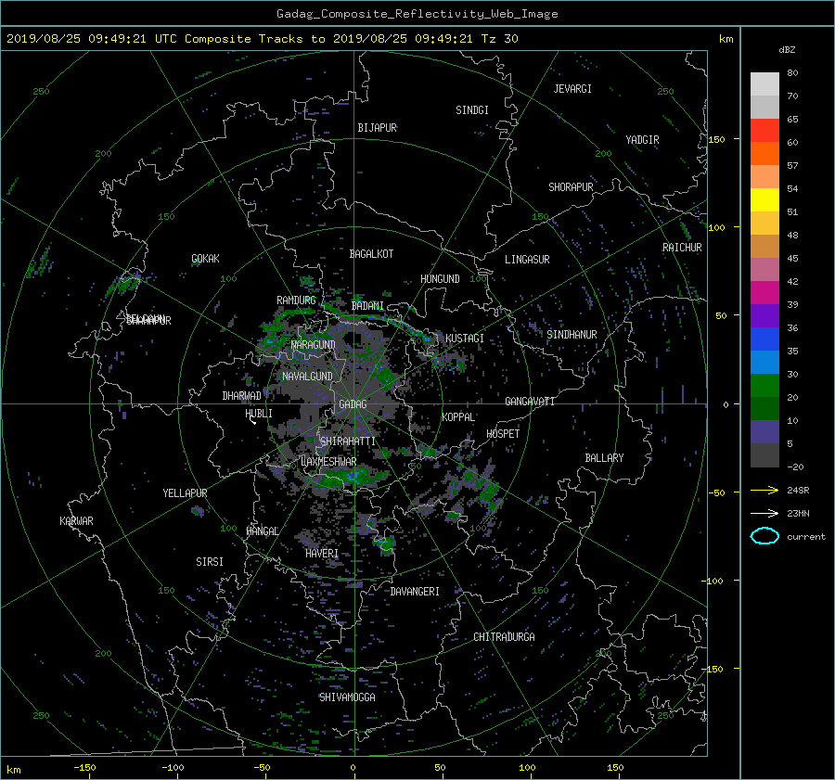Select the HANGAL label
The height and width of the screenshot is (780, 835).
click(263, 531)
